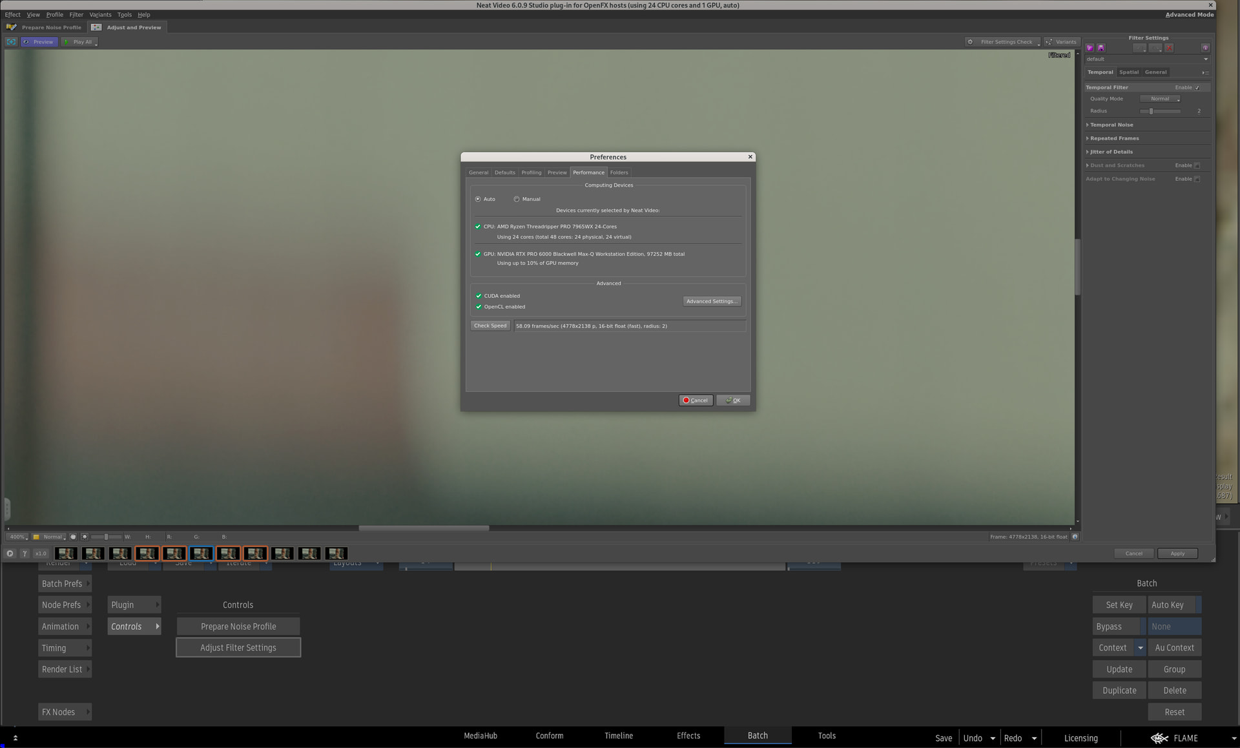Open the Spatial filter tab

pos(1128,72)
